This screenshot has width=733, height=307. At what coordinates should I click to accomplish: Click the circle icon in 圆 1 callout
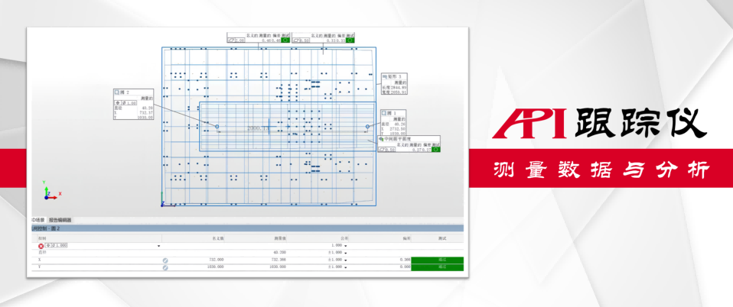(x=385, y=112)
